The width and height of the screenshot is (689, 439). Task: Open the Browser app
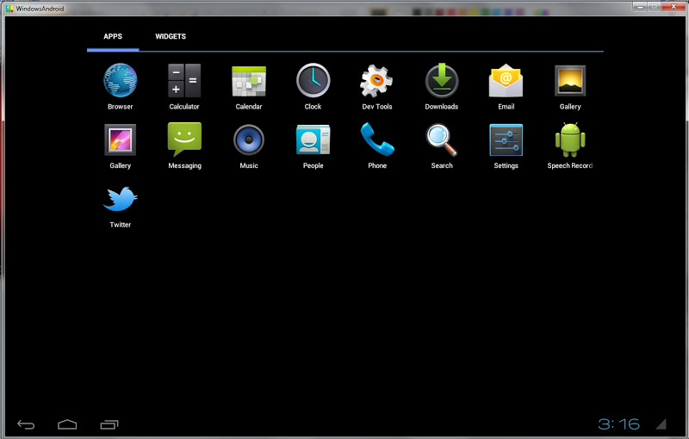coord(120,80)
